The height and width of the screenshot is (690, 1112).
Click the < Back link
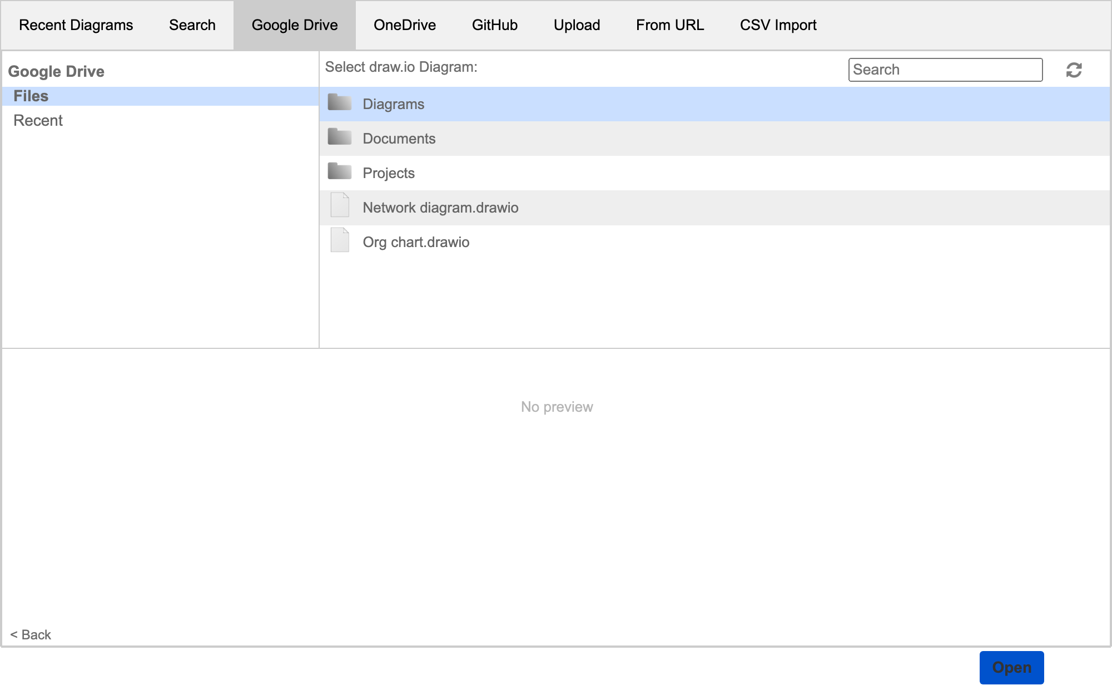tap(31, 635)
